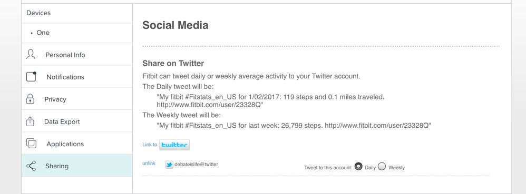Click the Sharing nodes icon
Viewport: 526px width, 194px height.
point(31,166)
